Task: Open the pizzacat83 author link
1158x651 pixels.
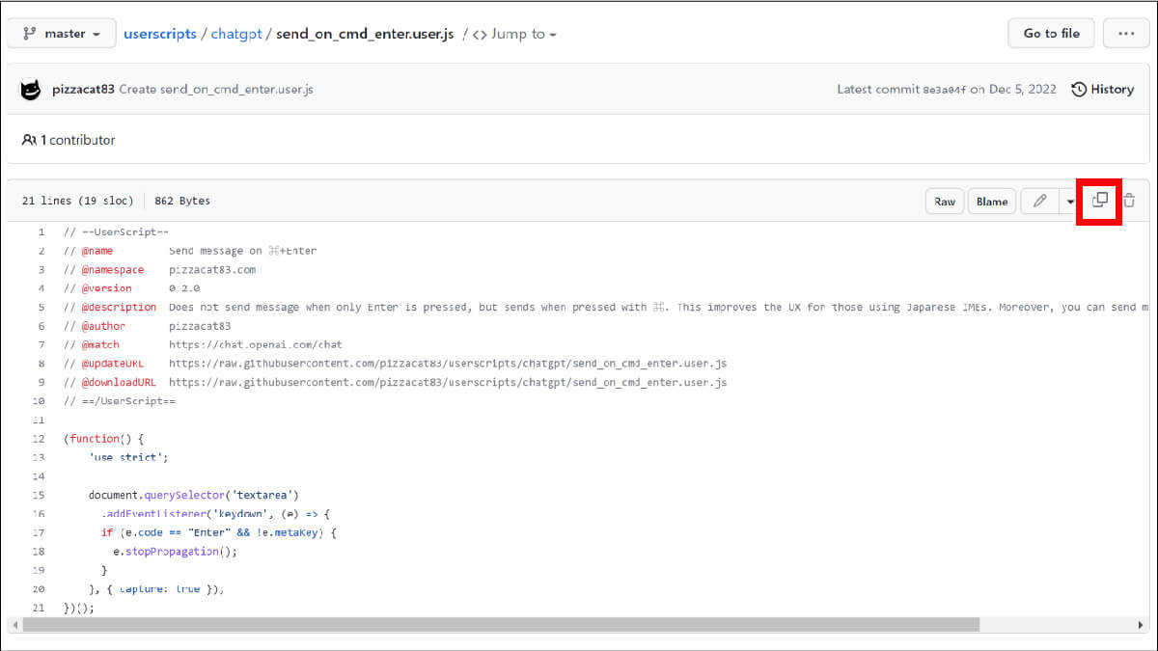Action: pos(83,89)
